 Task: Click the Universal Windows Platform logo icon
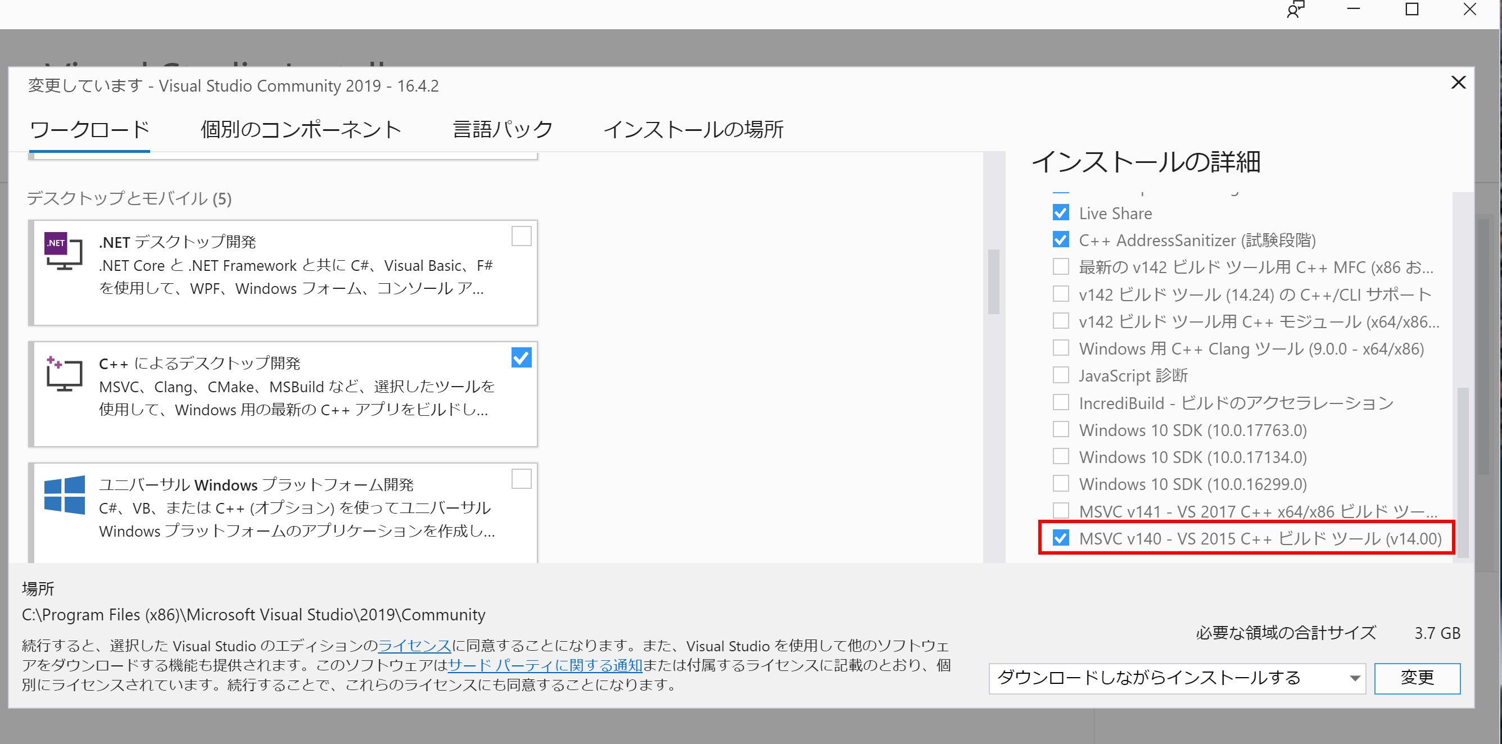(64, 495)
